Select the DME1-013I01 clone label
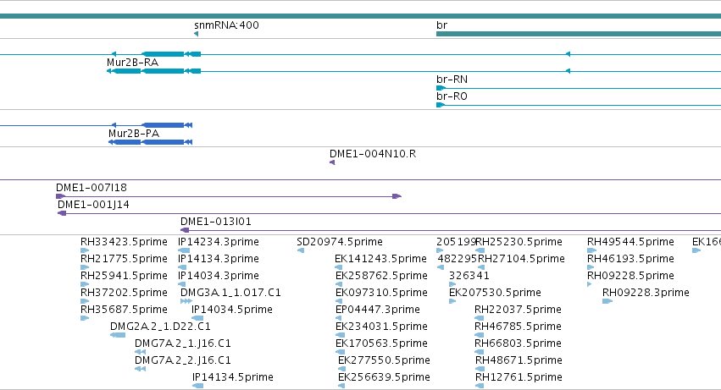Screen dimensions: 721x390 (x=216, y=222)
